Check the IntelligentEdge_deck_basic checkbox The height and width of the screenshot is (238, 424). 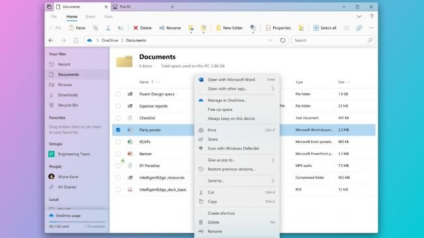point(118,190)
